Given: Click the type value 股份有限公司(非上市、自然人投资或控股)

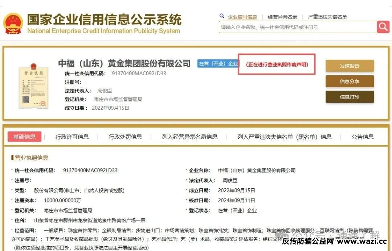Looking at the screenshot, I should (79, 191).
